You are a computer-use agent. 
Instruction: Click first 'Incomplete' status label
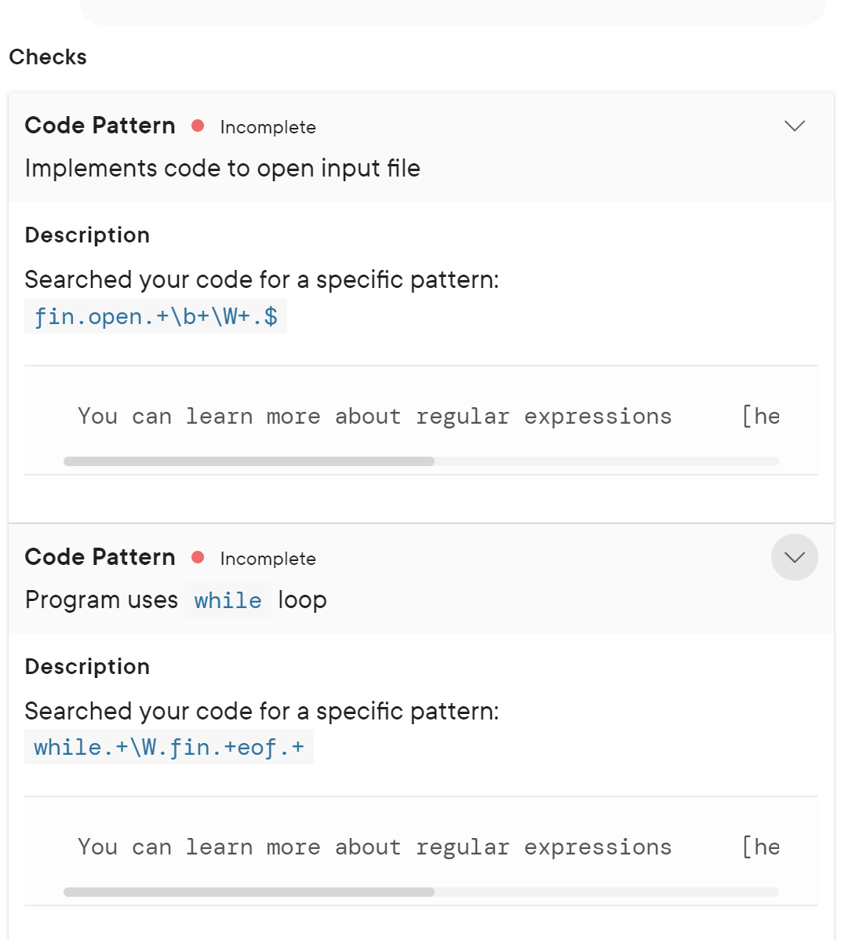[x=268, y=127]
